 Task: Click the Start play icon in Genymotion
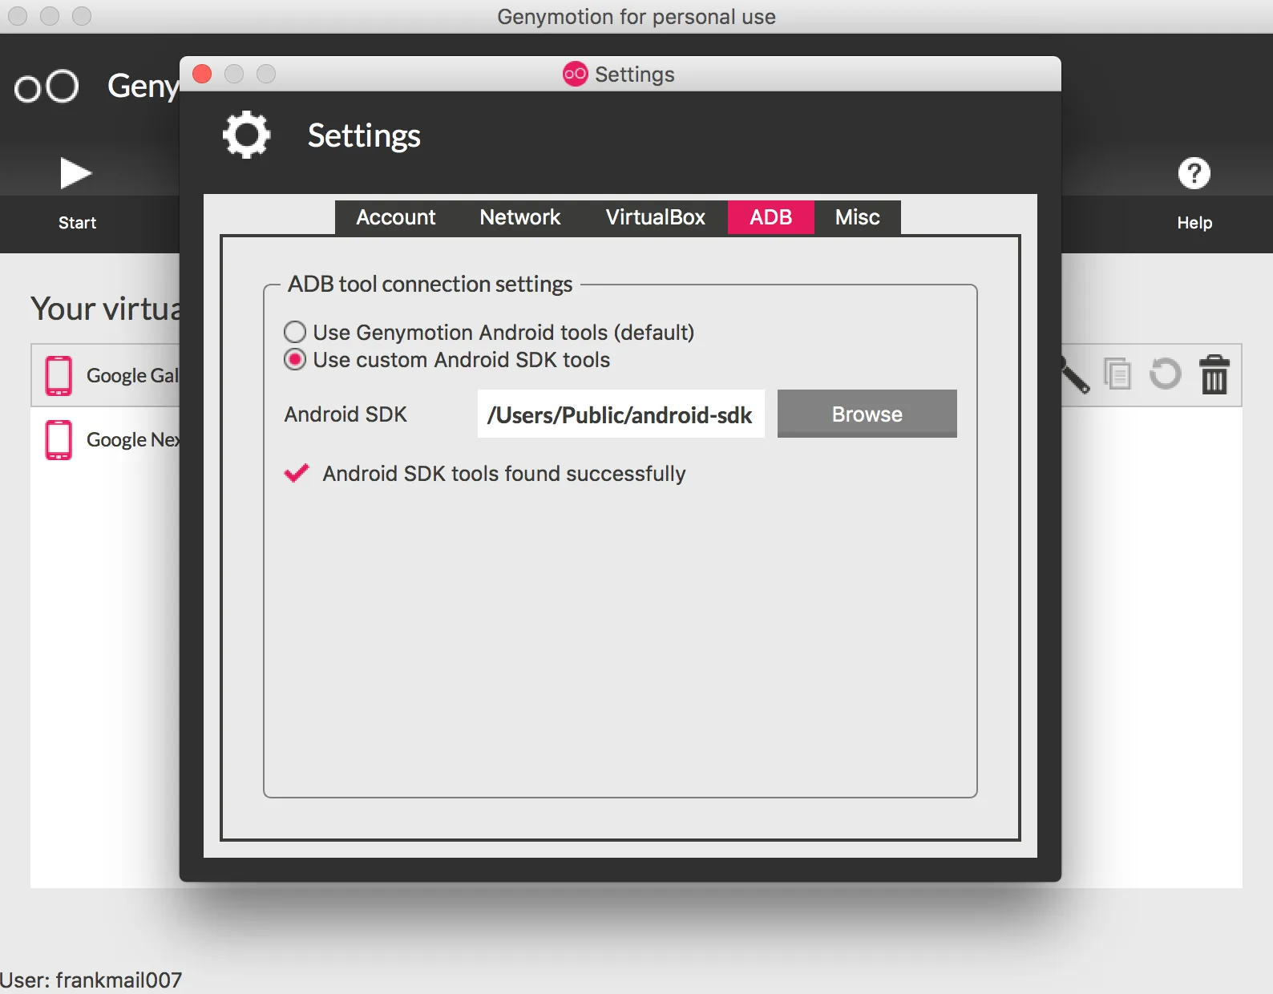76,173
